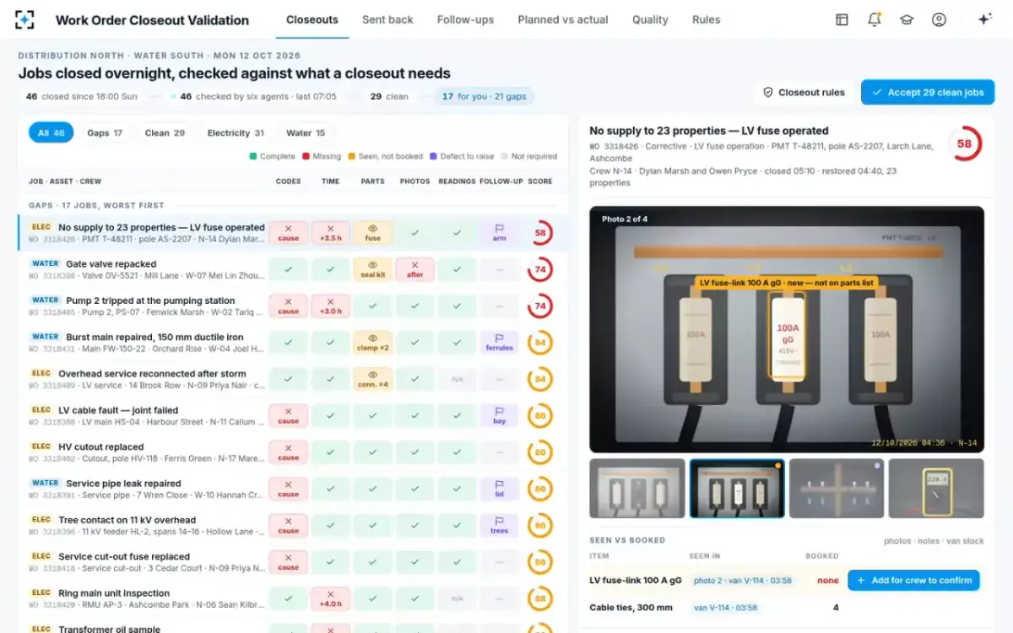Open the Planned vs actual tab

click(563, 19)
